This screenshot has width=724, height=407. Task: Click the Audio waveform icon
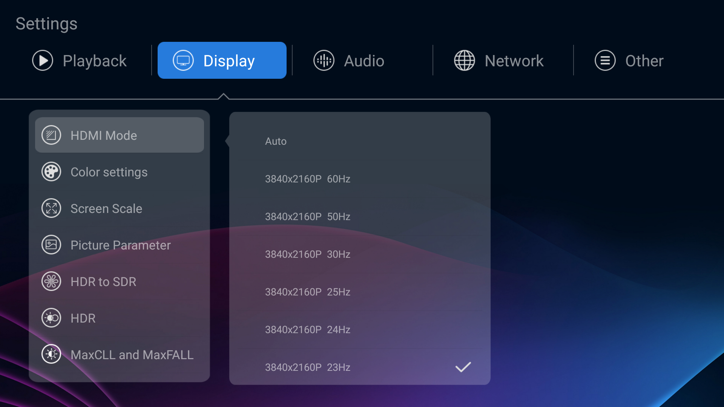coord(324,61)
